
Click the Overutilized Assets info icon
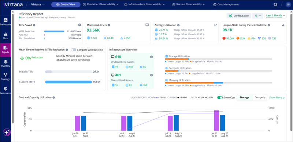click(x=151, y=75)
